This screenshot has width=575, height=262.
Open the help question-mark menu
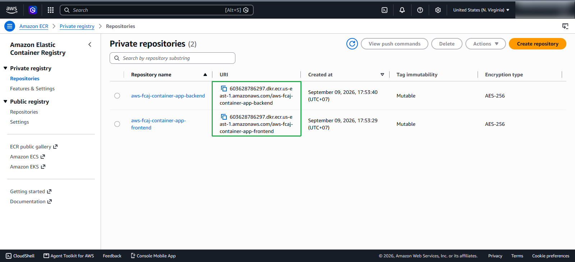point(420,10)
